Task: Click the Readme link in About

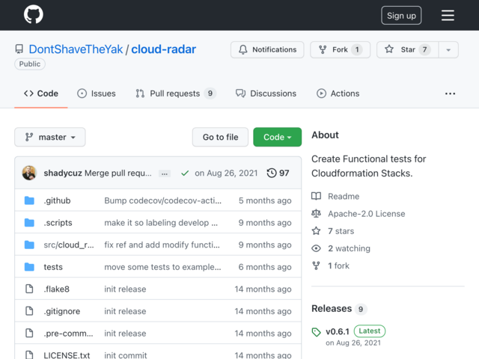Action: (344, 196)
